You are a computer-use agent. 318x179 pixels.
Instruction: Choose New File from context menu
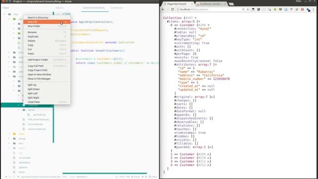click(x=47, y=22)
